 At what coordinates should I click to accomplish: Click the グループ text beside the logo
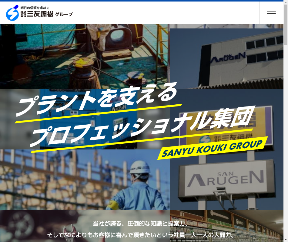[x=64, y=14]
